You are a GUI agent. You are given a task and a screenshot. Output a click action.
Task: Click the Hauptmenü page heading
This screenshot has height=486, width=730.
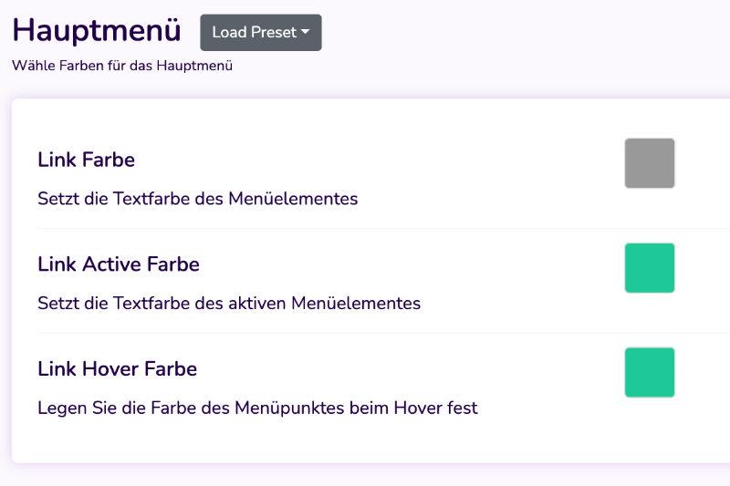pyautogui.click(x=97, y=30)
